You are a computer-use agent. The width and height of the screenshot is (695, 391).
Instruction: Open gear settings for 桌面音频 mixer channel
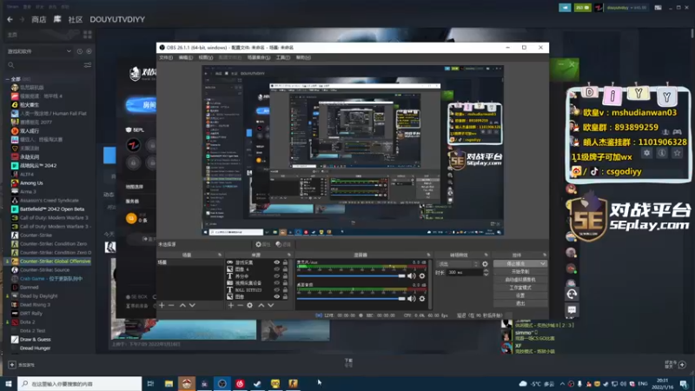click(422, 298)
